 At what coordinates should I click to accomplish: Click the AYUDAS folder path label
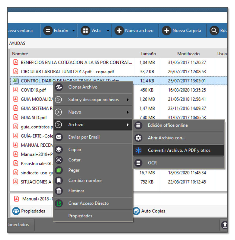click(17, 44)
